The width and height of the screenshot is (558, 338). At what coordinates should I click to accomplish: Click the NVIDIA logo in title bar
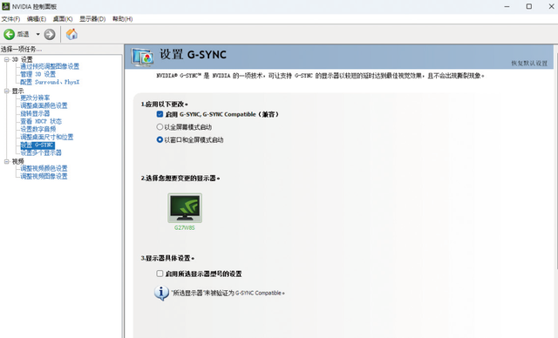pyautogui.click(x=6, y=6)
